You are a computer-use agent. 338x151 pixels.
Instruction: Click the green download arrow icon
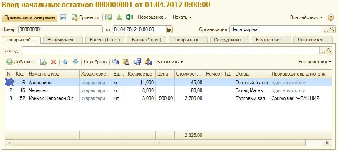pos(119,17)
